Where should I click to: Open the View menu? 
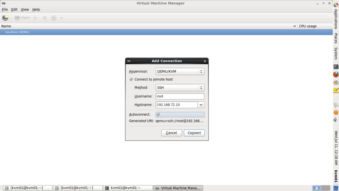tap(25, 9)
